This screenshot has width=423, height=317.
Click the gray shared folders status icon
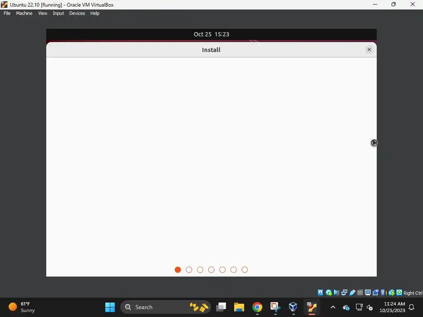pos(360,293)
